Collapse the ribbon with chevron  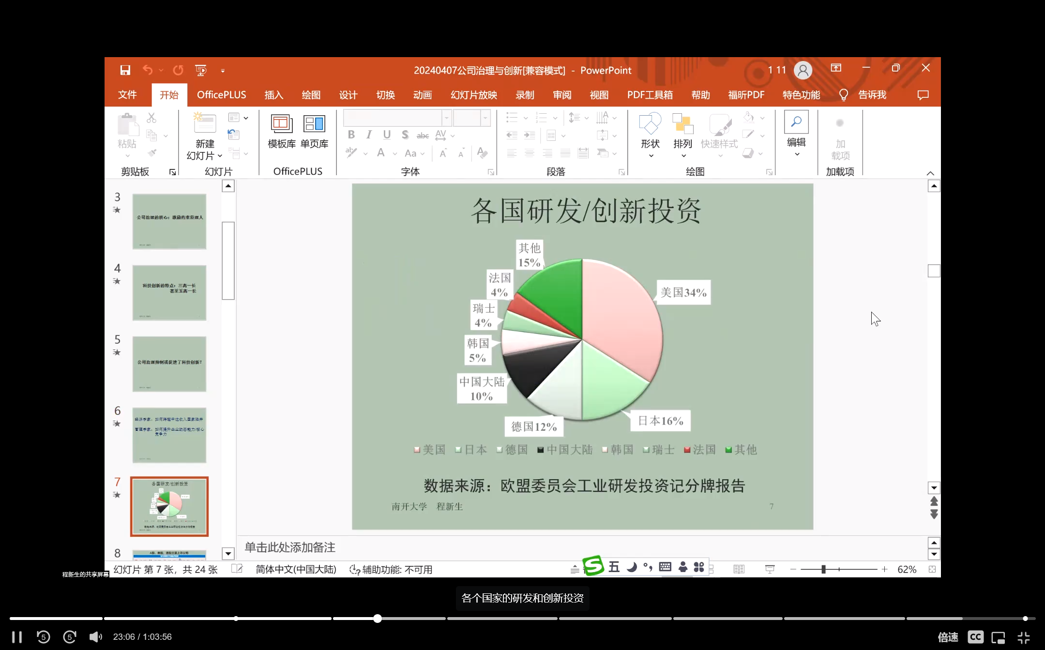point(930,173)
